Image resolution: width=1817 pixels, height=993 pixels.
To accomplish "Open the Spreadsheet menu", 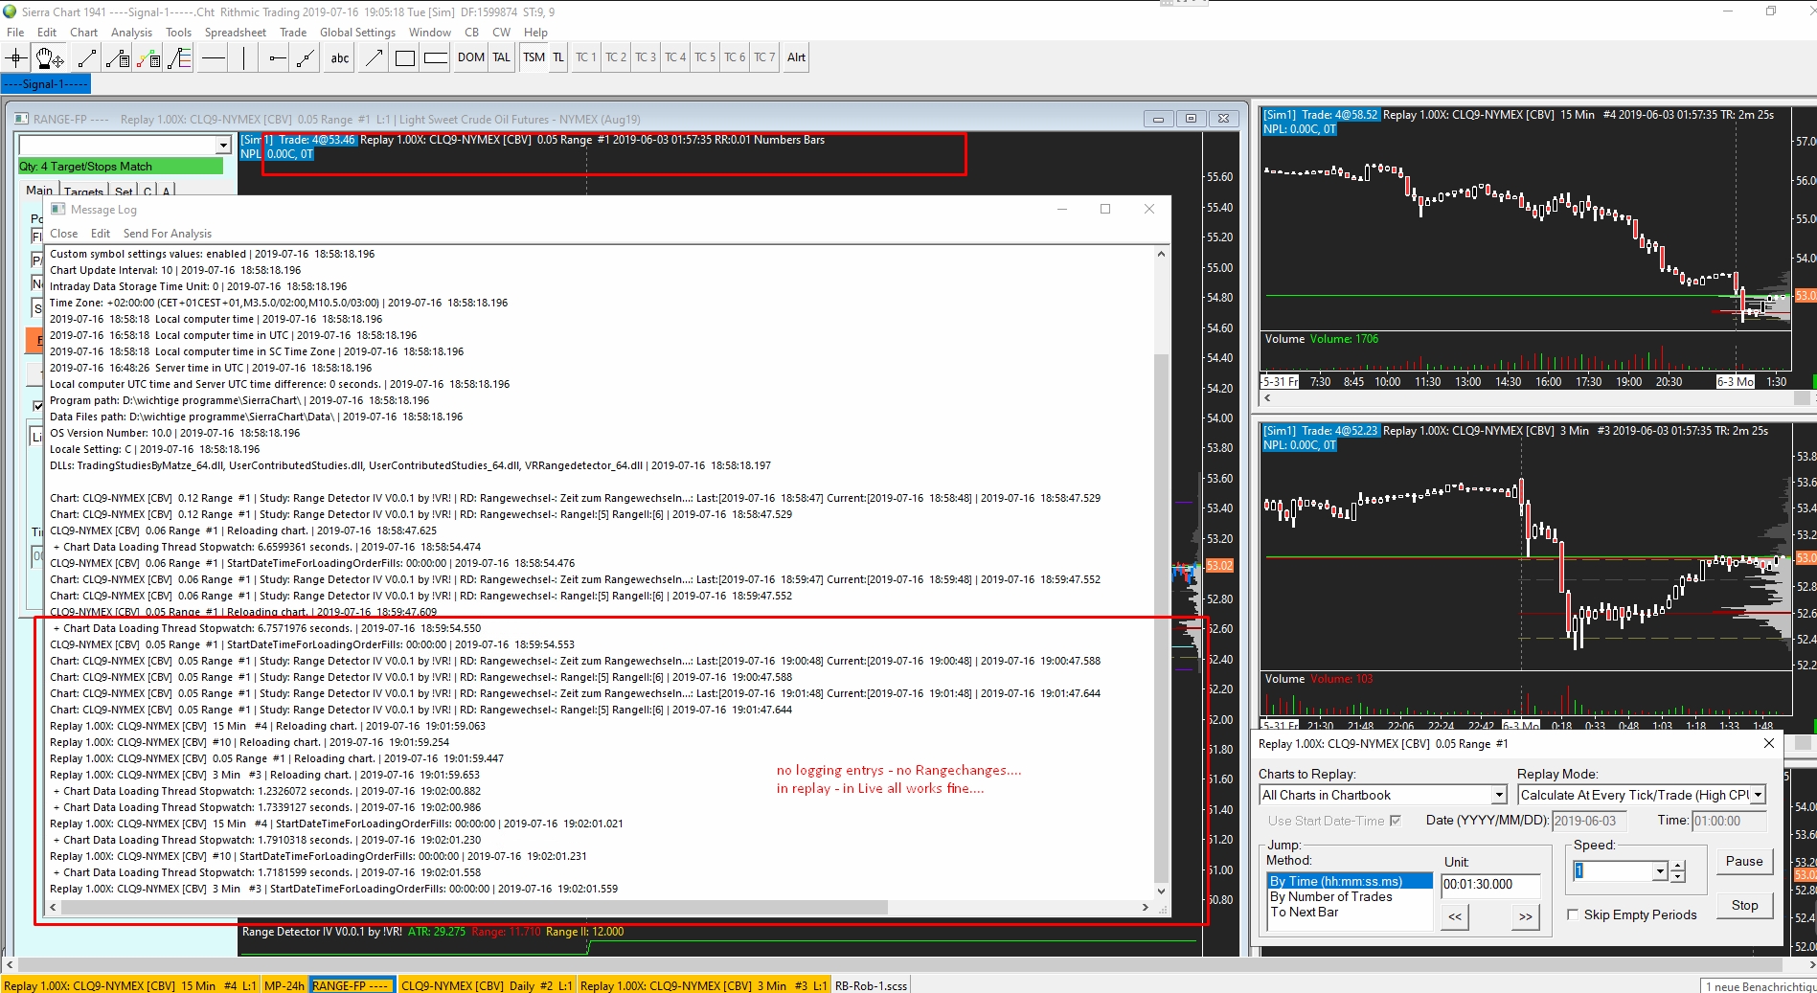I will (x=235, y=33).
